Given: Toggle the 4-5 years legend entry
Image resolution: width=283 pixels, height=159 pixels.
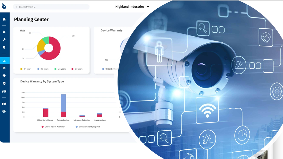Looking at the screenshot, I should [60, 69].
